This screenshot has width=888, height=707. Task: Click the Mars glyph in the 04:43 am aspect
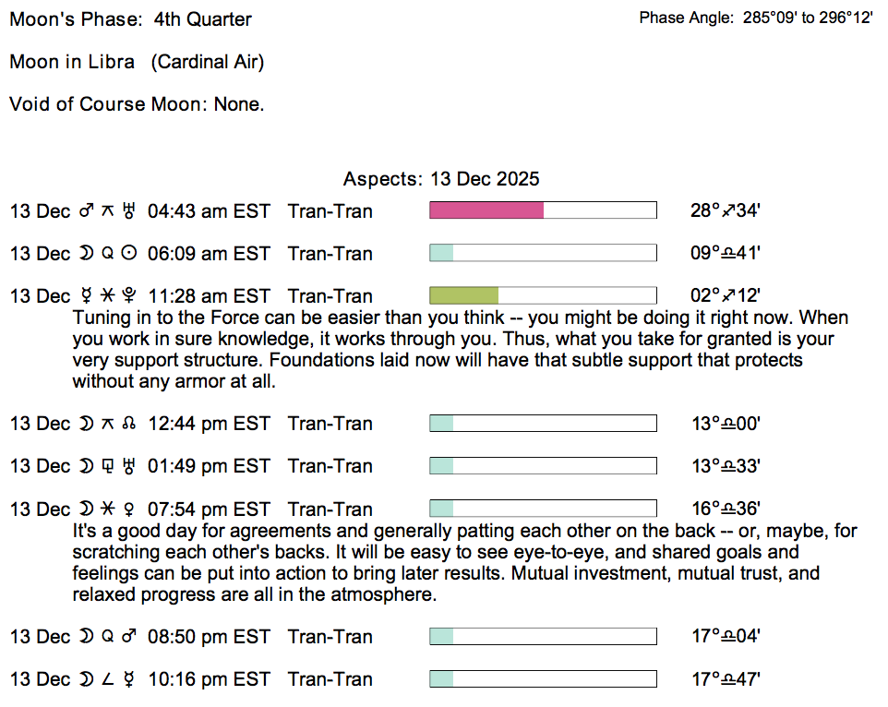tap(86, 211)
